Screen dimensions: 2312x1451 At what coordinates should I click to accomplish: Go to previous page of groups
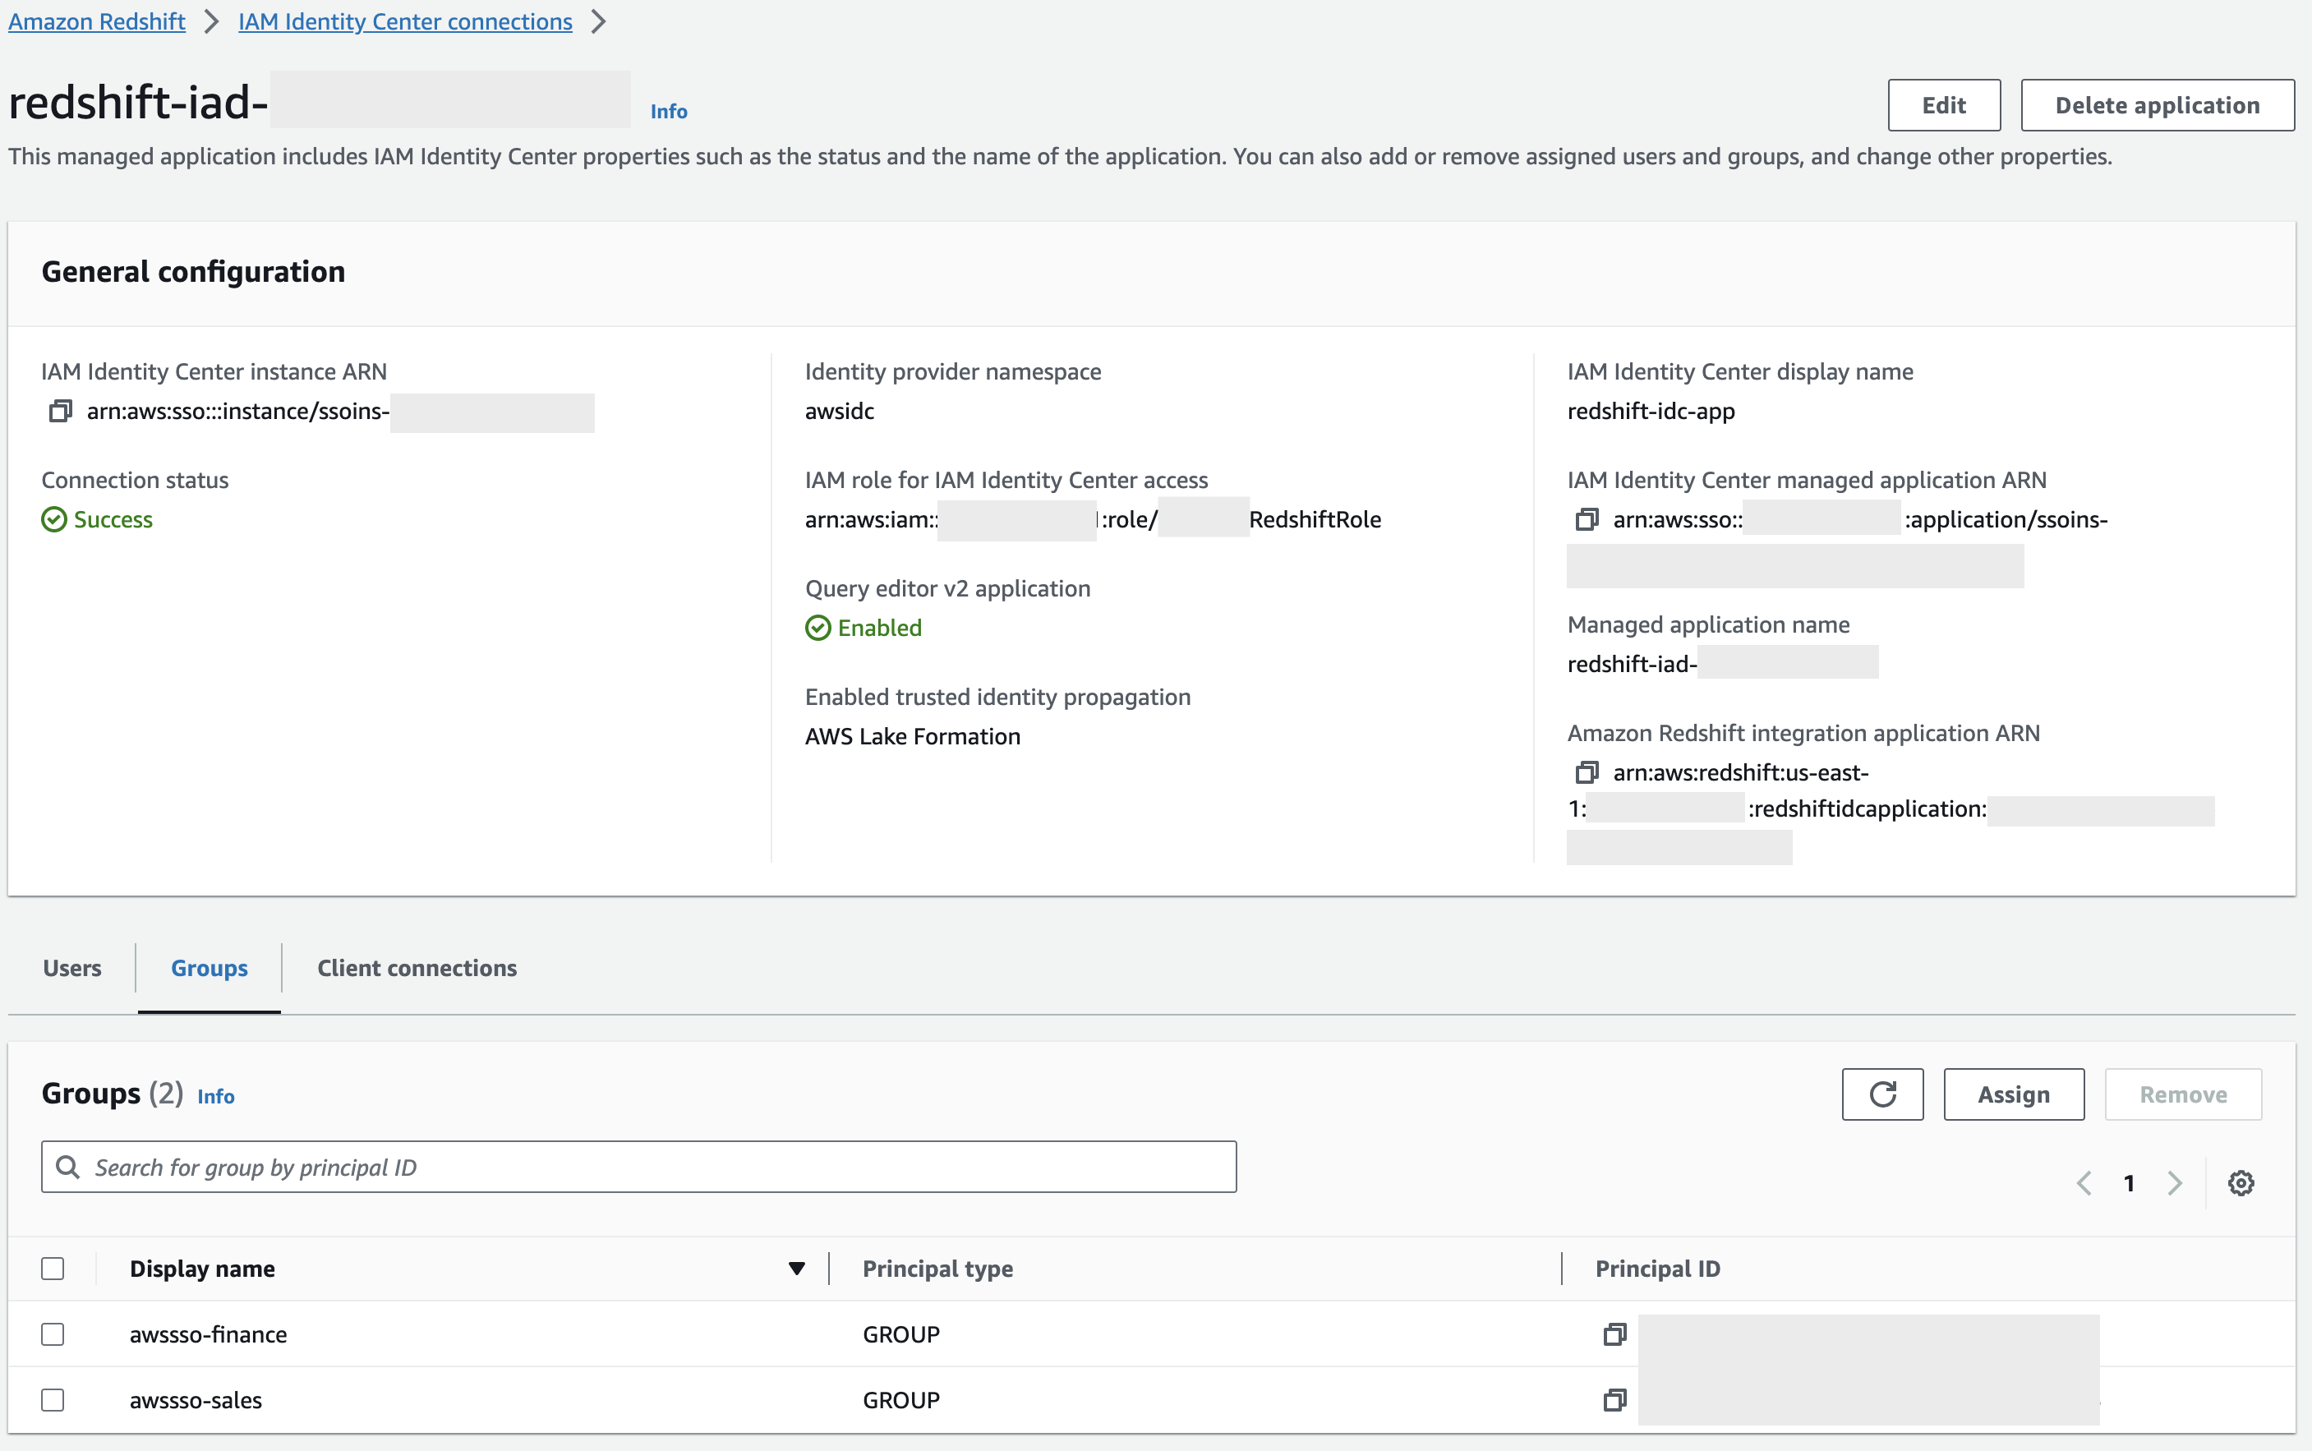point(2084,1182)
